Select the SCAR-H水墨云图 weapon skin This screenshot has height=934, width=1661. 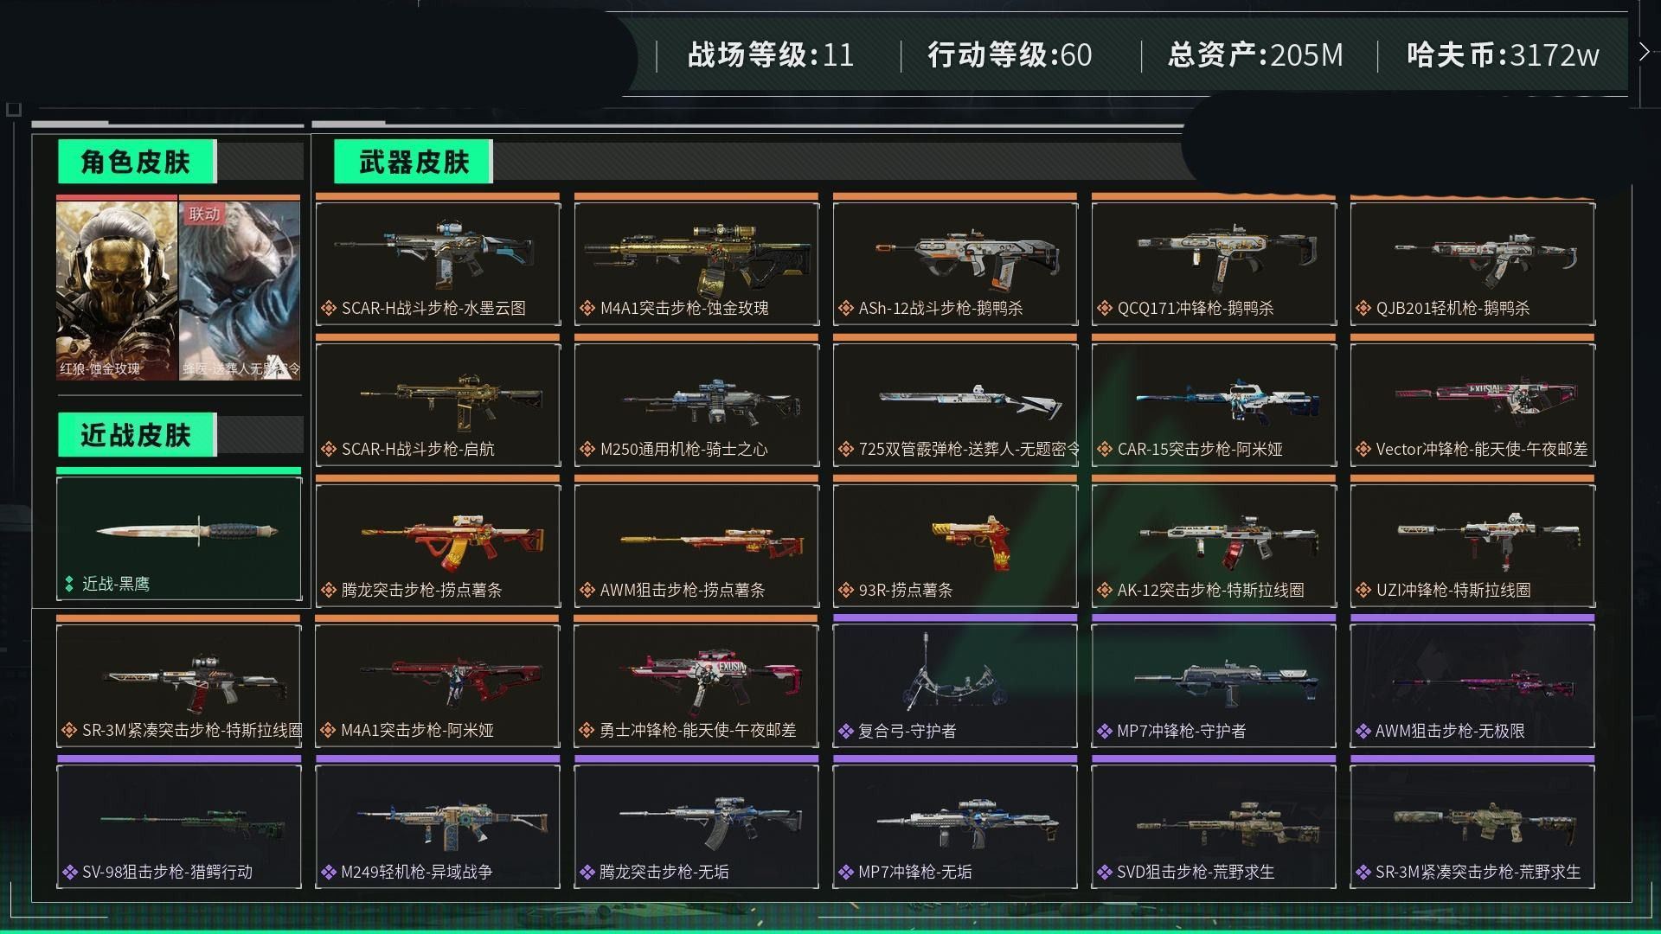click(438, 264)
